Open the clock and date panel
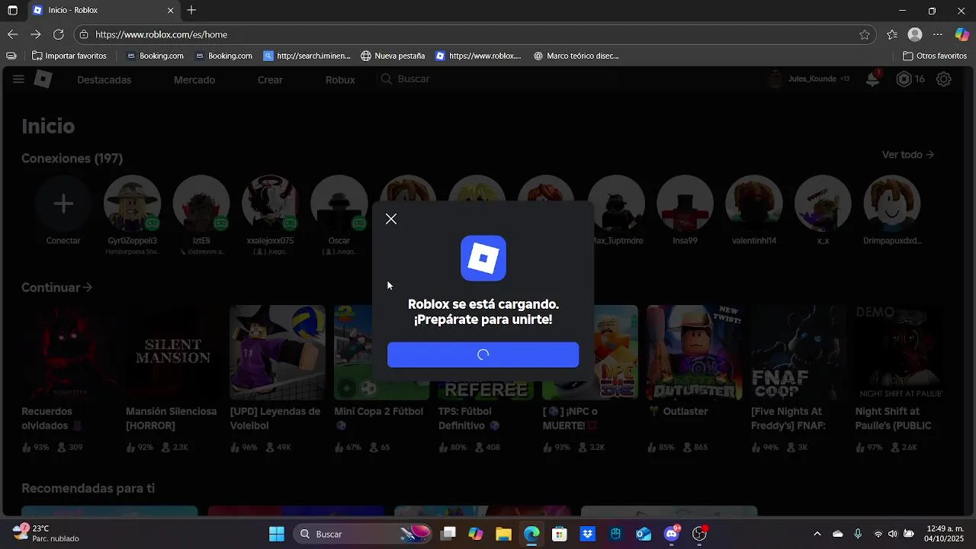 (945, 534)
